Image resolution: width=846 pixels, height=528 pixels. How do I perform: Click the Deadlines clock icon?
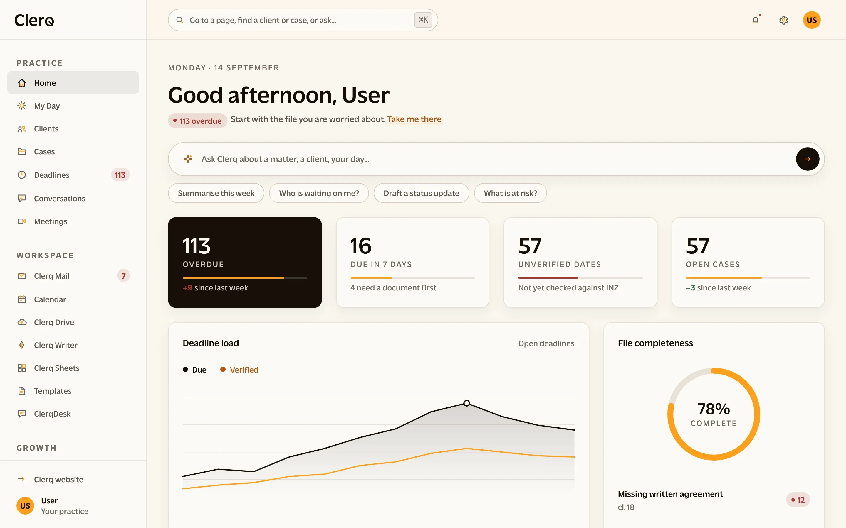(22, 175)
